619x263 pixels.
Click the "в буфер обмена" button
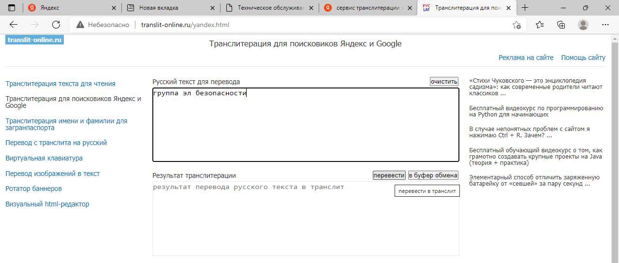[x=433, y=175]
